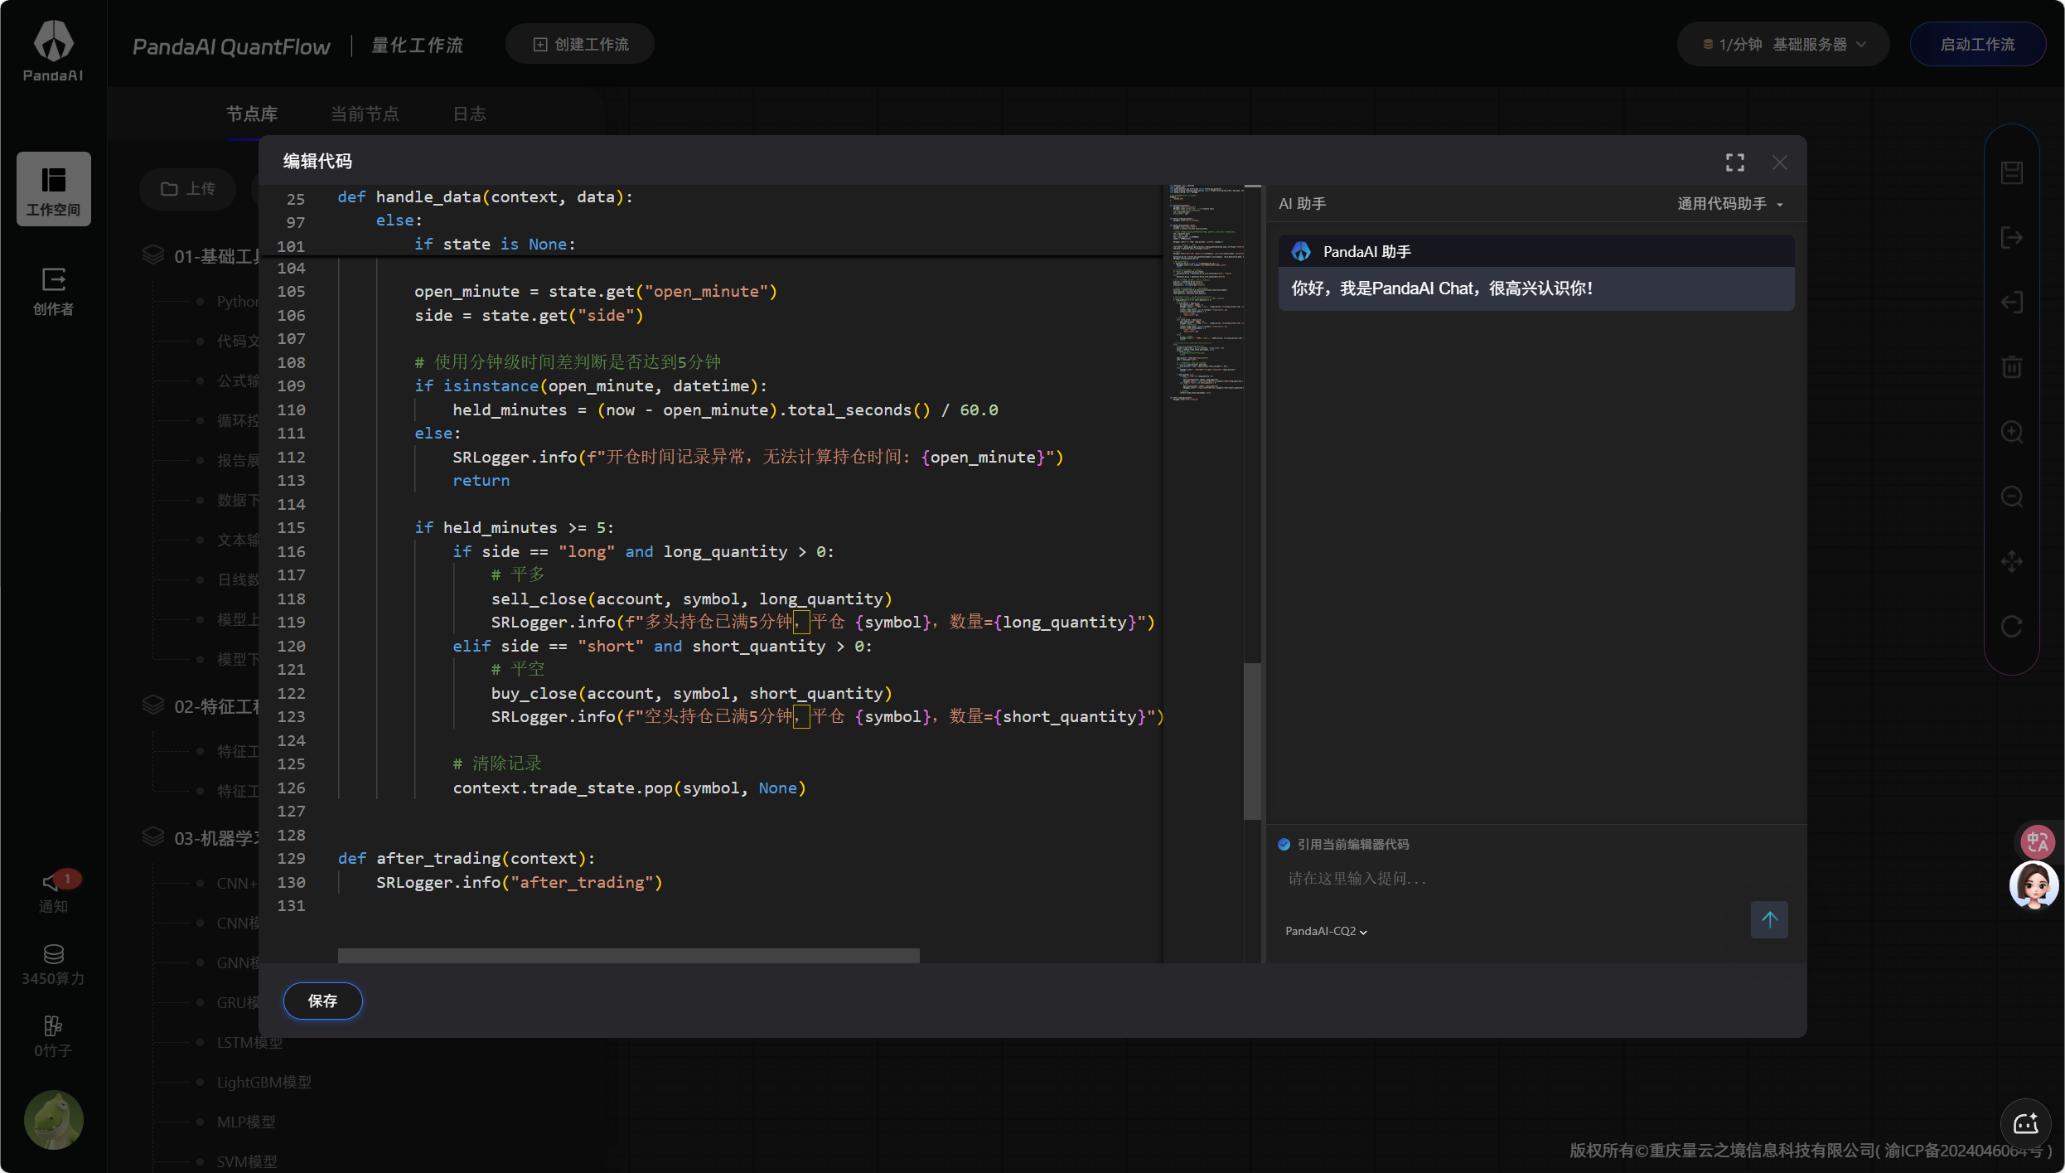The image size is (2065, 1173).
Task: Click the context.trade_state.pop line 126
Action: pos(629,788)
